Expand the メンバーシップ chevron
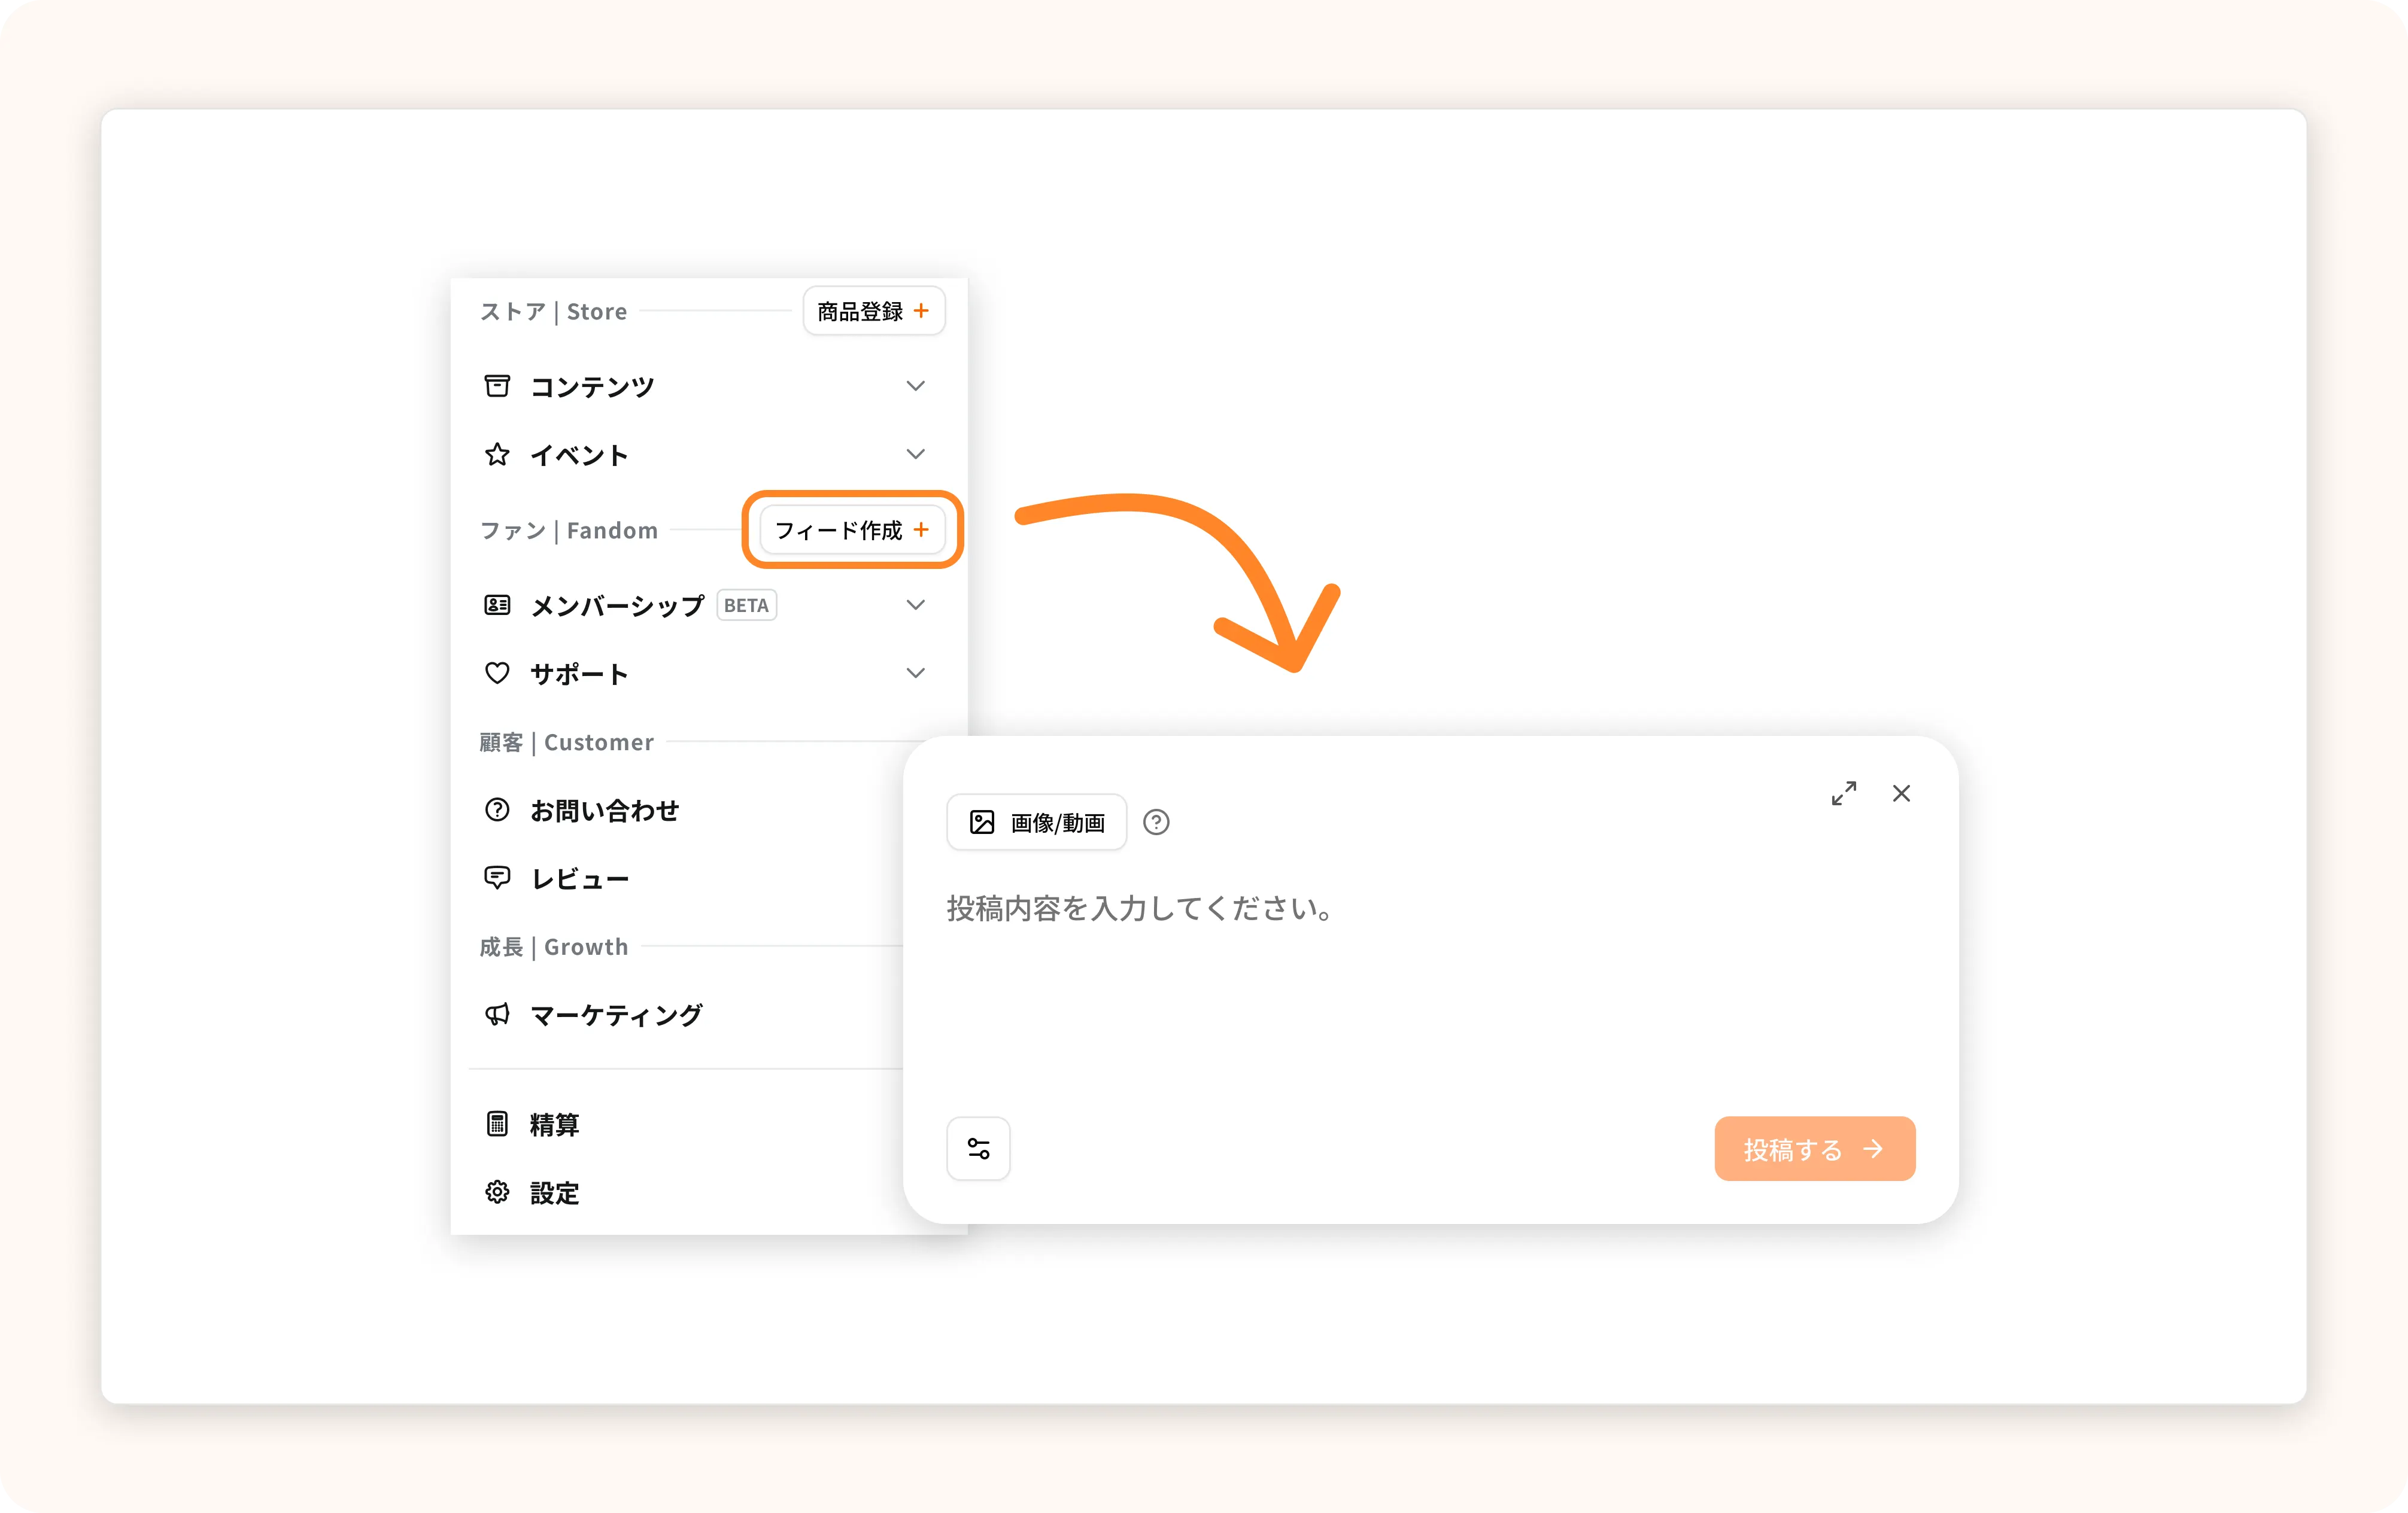The height and width of the screenshot is (1513, 2408). tap(915, 605)
